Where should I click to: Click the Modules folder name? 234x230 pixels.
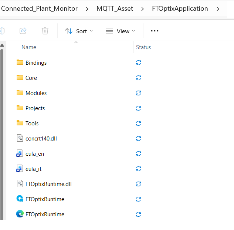[x=36, y=93]
